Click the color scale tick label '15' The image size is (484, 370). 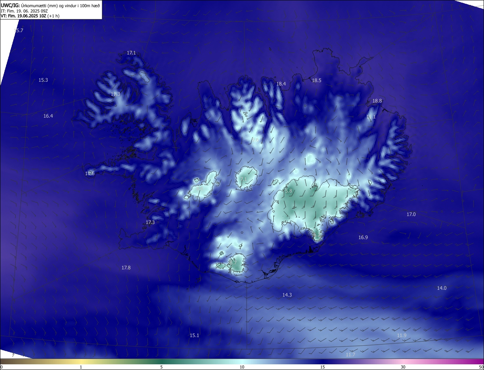coord(323,367)
